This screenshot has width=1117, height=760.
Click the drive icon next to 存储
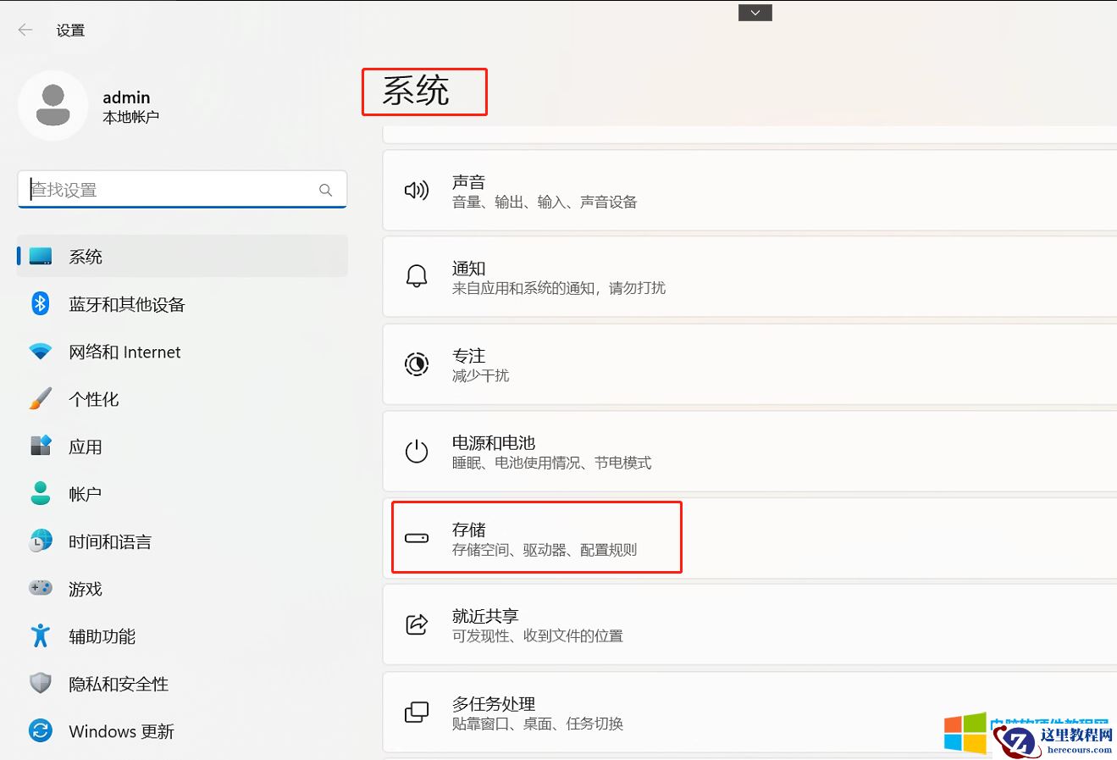417,537
